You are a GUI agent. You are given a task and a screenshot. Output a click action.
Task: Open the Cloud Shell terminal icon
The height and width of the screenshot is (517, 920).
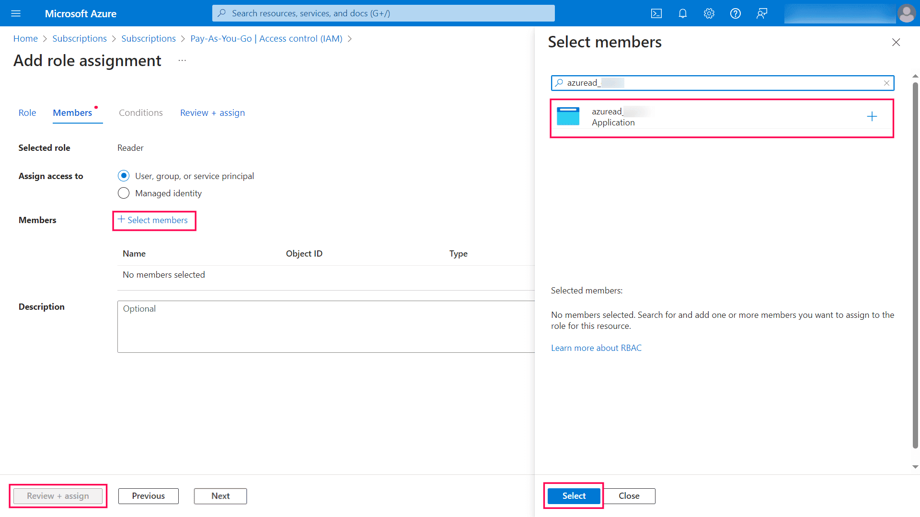656,13
